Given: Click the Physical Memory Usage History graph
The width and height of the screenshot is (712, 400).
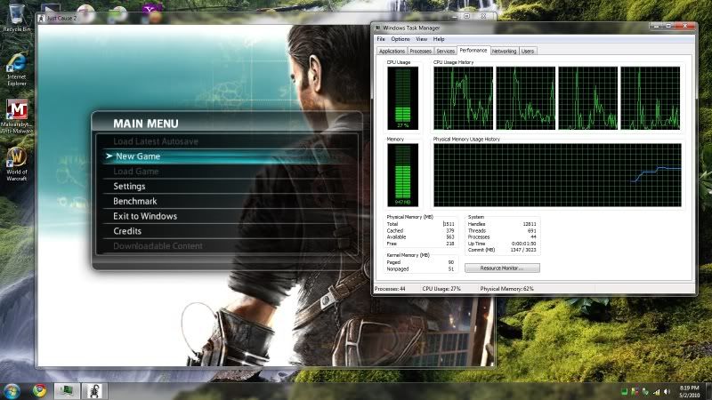Looking at the screenshot, I should pos(557,175).
